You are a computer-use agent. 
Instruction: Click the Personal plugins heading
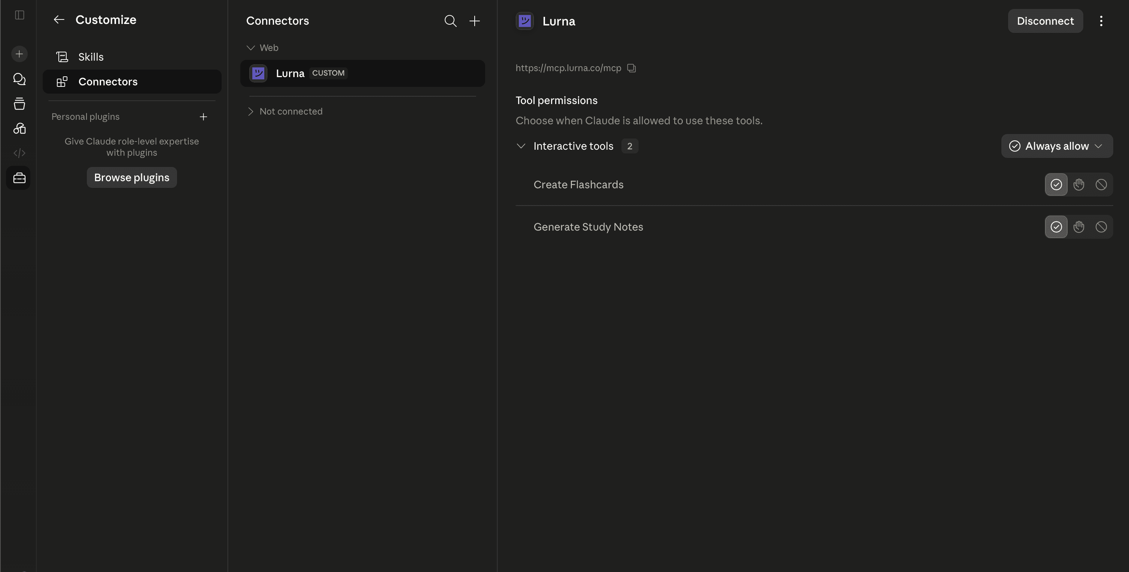pos(85,116)
